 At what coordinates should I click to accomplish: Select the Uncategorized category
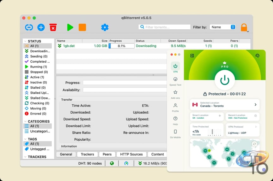[x=37, y=131]
